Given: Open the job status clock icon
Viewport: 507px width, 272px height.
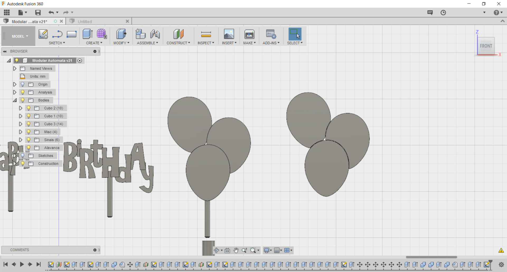Looking at the screenshot, I should pos(443,13).
